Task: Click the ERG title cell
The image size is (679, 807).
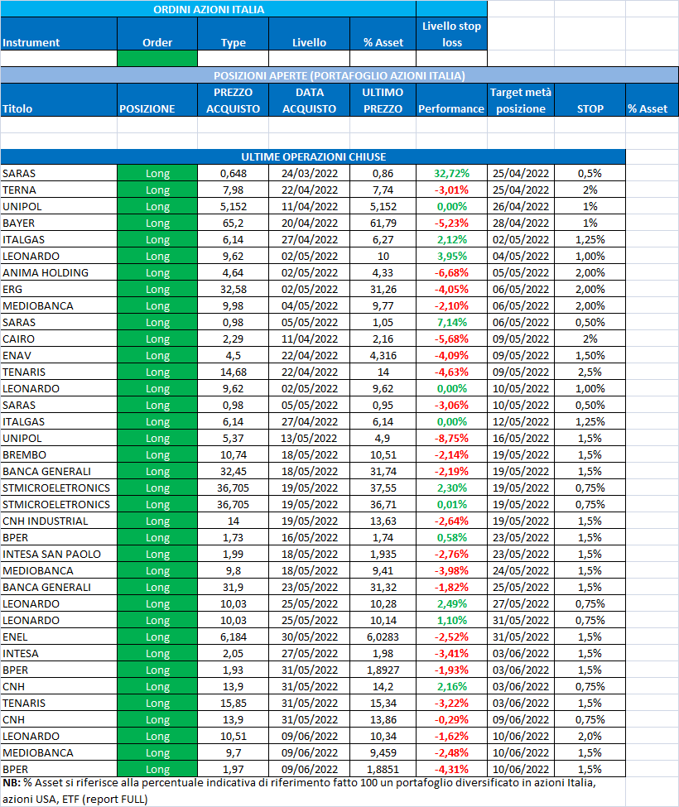Action: point(59,289)
